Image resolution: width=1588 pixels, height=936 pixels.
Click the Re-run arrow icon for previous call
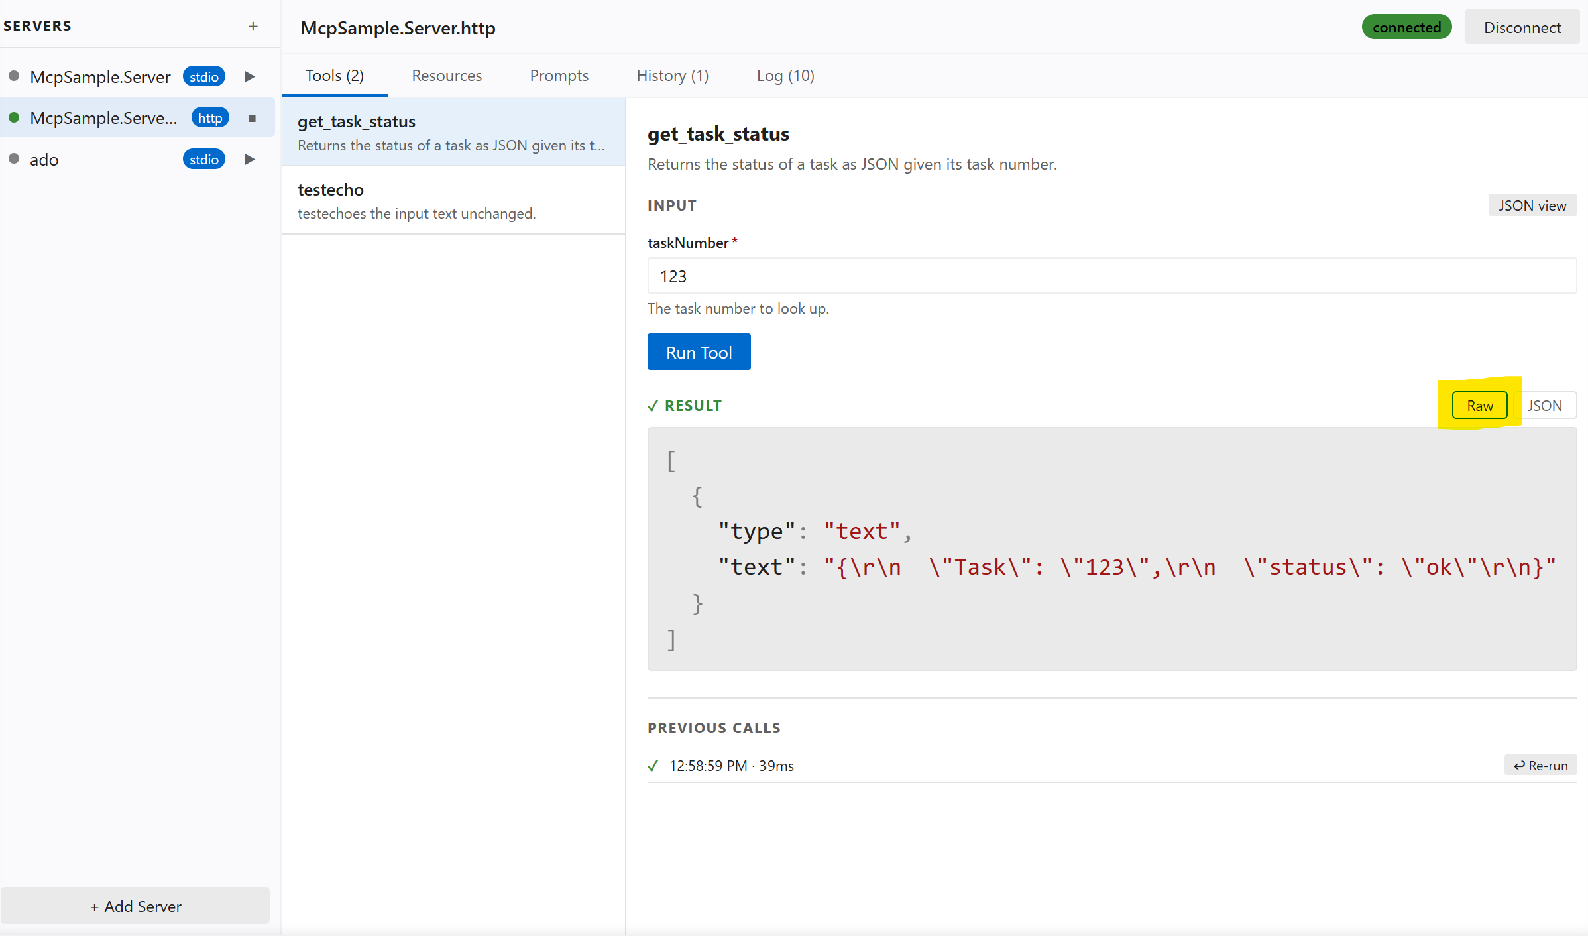1540,765
